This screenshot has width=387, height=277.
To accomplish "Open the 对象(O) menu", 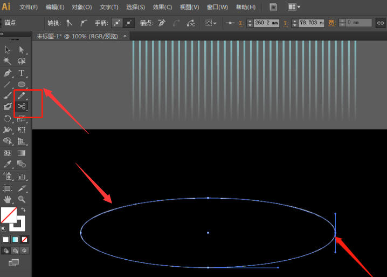I will click(82, 7).
